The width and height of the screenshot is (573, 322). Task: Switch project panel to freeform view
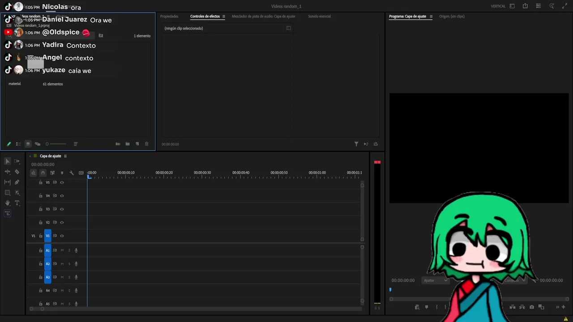click(38, 144)
